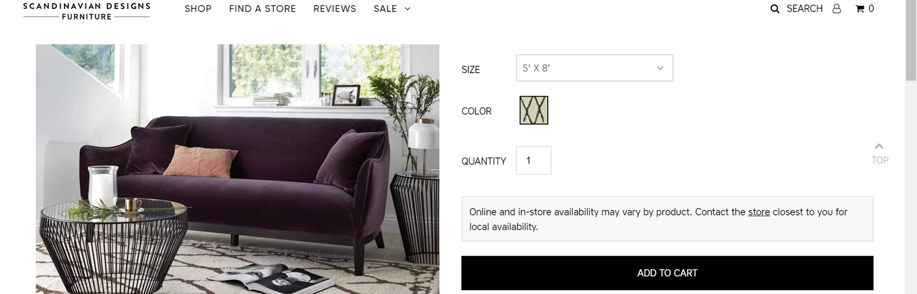This screenshot has height=294, width=917.
Task: Follow the underlined store link
Action: point(759,212)
